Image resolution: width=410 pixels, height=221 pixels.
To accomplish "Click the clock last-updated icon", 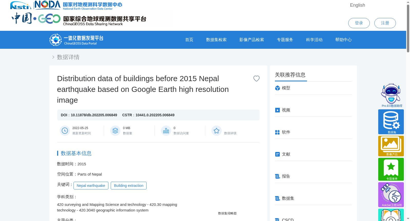I will [x=65, y=131].
